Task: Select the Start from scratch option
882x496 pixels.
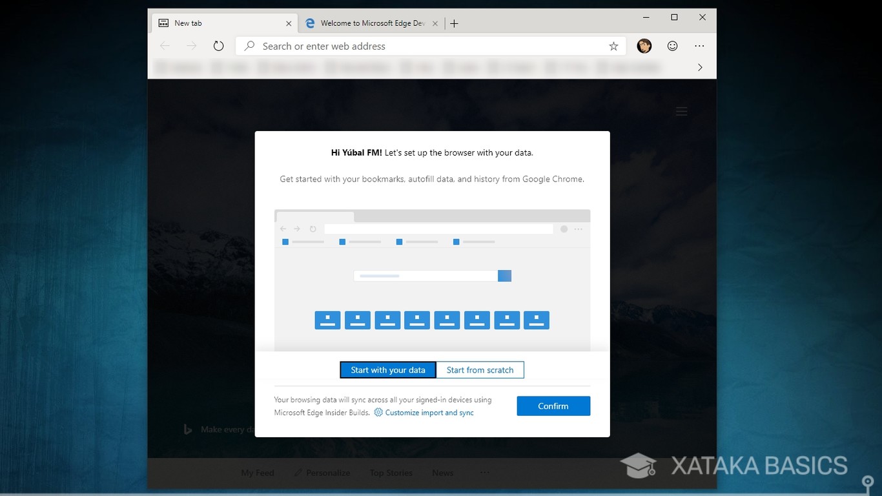Action: pos(480,369)
